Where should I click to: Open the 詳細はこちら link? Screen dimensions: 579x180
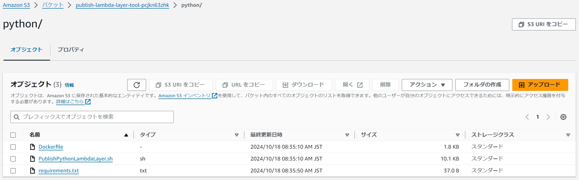click(x=70, y=102)
